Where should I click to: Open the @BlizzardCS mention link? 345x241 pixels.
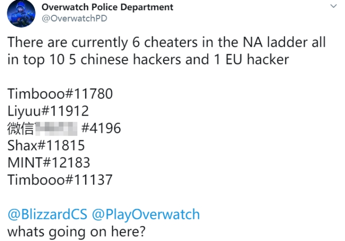tap(47, 214)
